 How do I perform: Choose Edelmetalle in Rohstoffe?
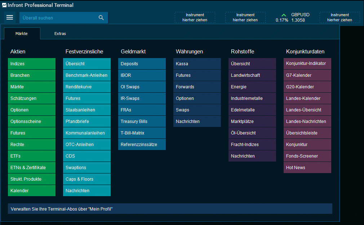252,110
